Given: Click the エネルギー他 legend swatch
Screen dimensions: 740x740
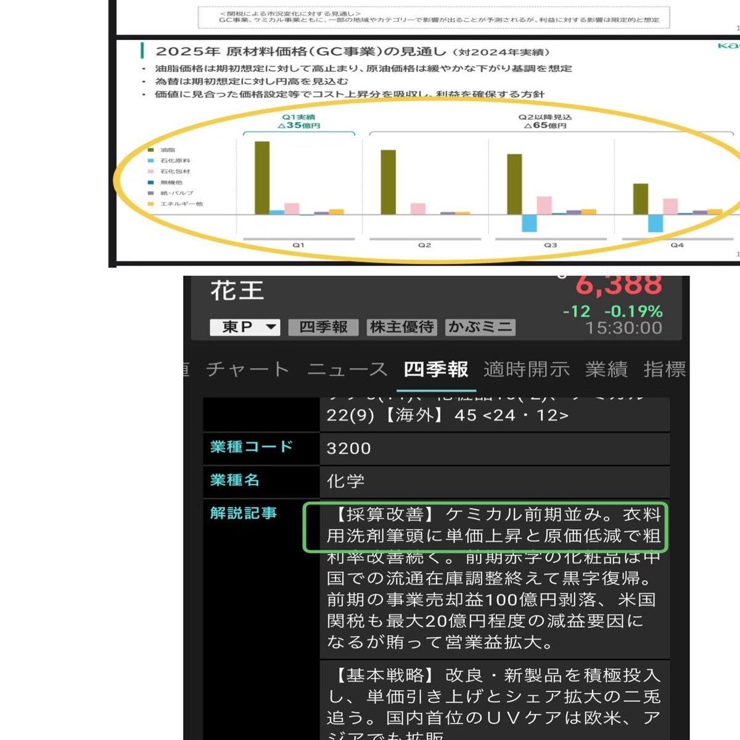Looking at the screenshot, I should [x=150, y=203].
